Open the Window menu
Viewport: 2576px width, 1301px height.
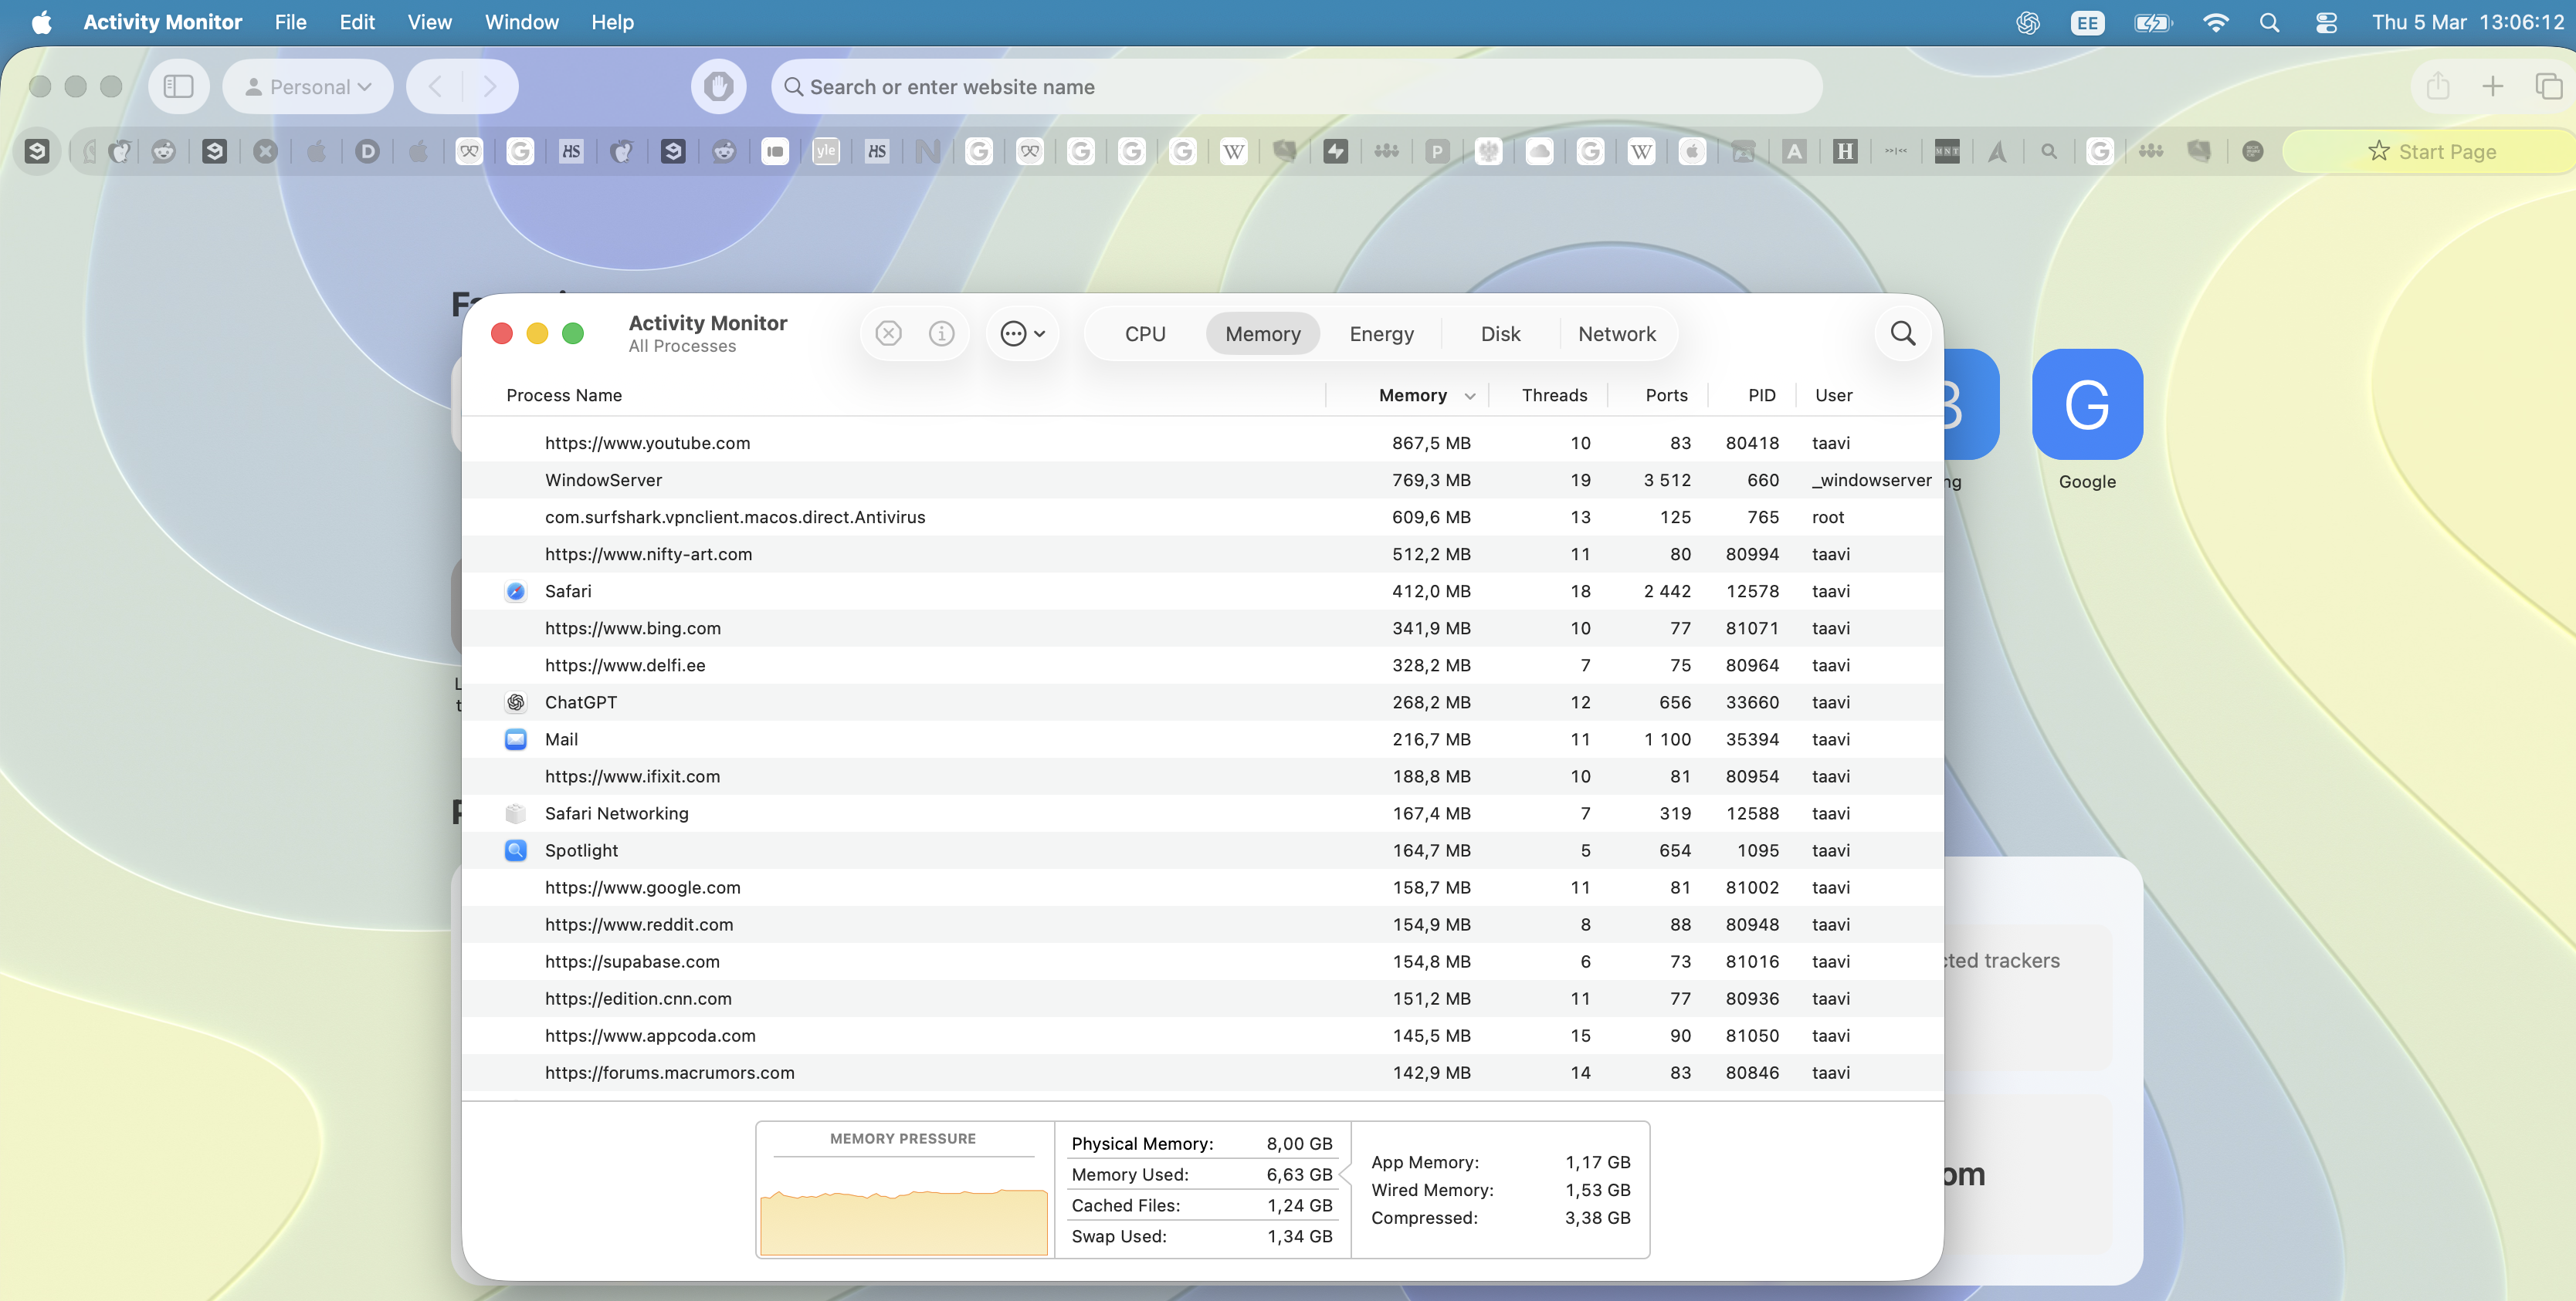522,22
